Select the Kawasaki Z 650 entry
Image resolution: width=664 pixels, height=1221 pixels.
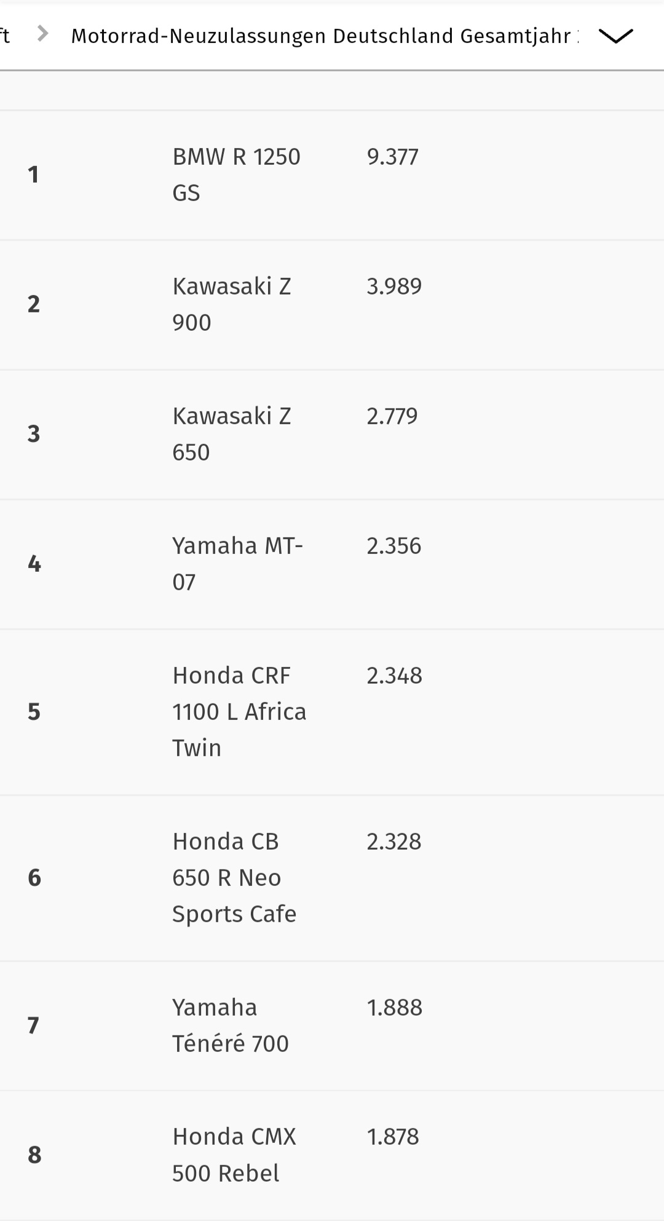click(x=232, y=434)
